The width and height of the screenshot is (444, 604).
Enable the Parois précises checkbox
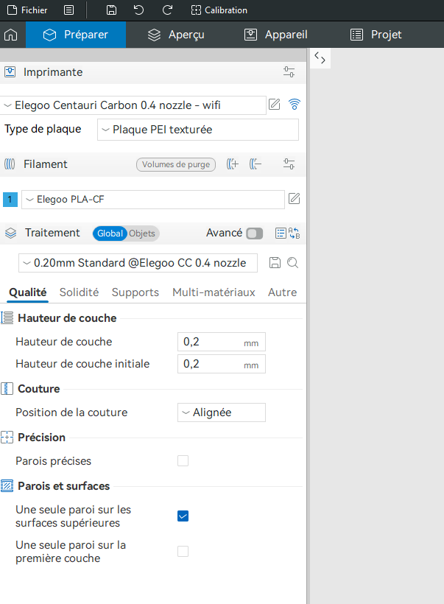tap(183, 460)
